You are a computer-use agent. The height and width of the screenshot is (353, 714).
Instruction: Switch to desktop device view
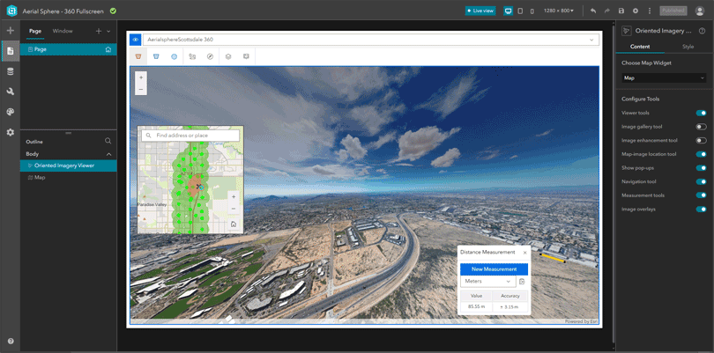(509, 11)
